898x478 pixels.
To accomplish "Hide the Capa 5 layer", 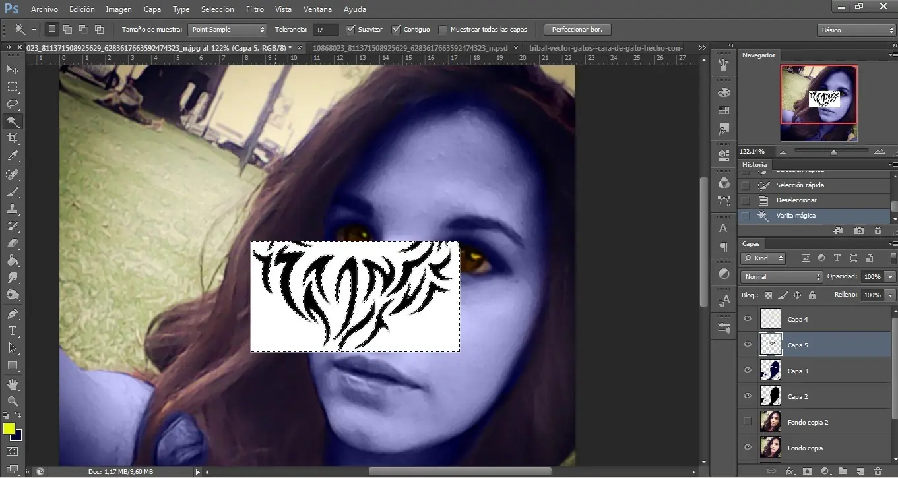I will [x=748, y=345].
